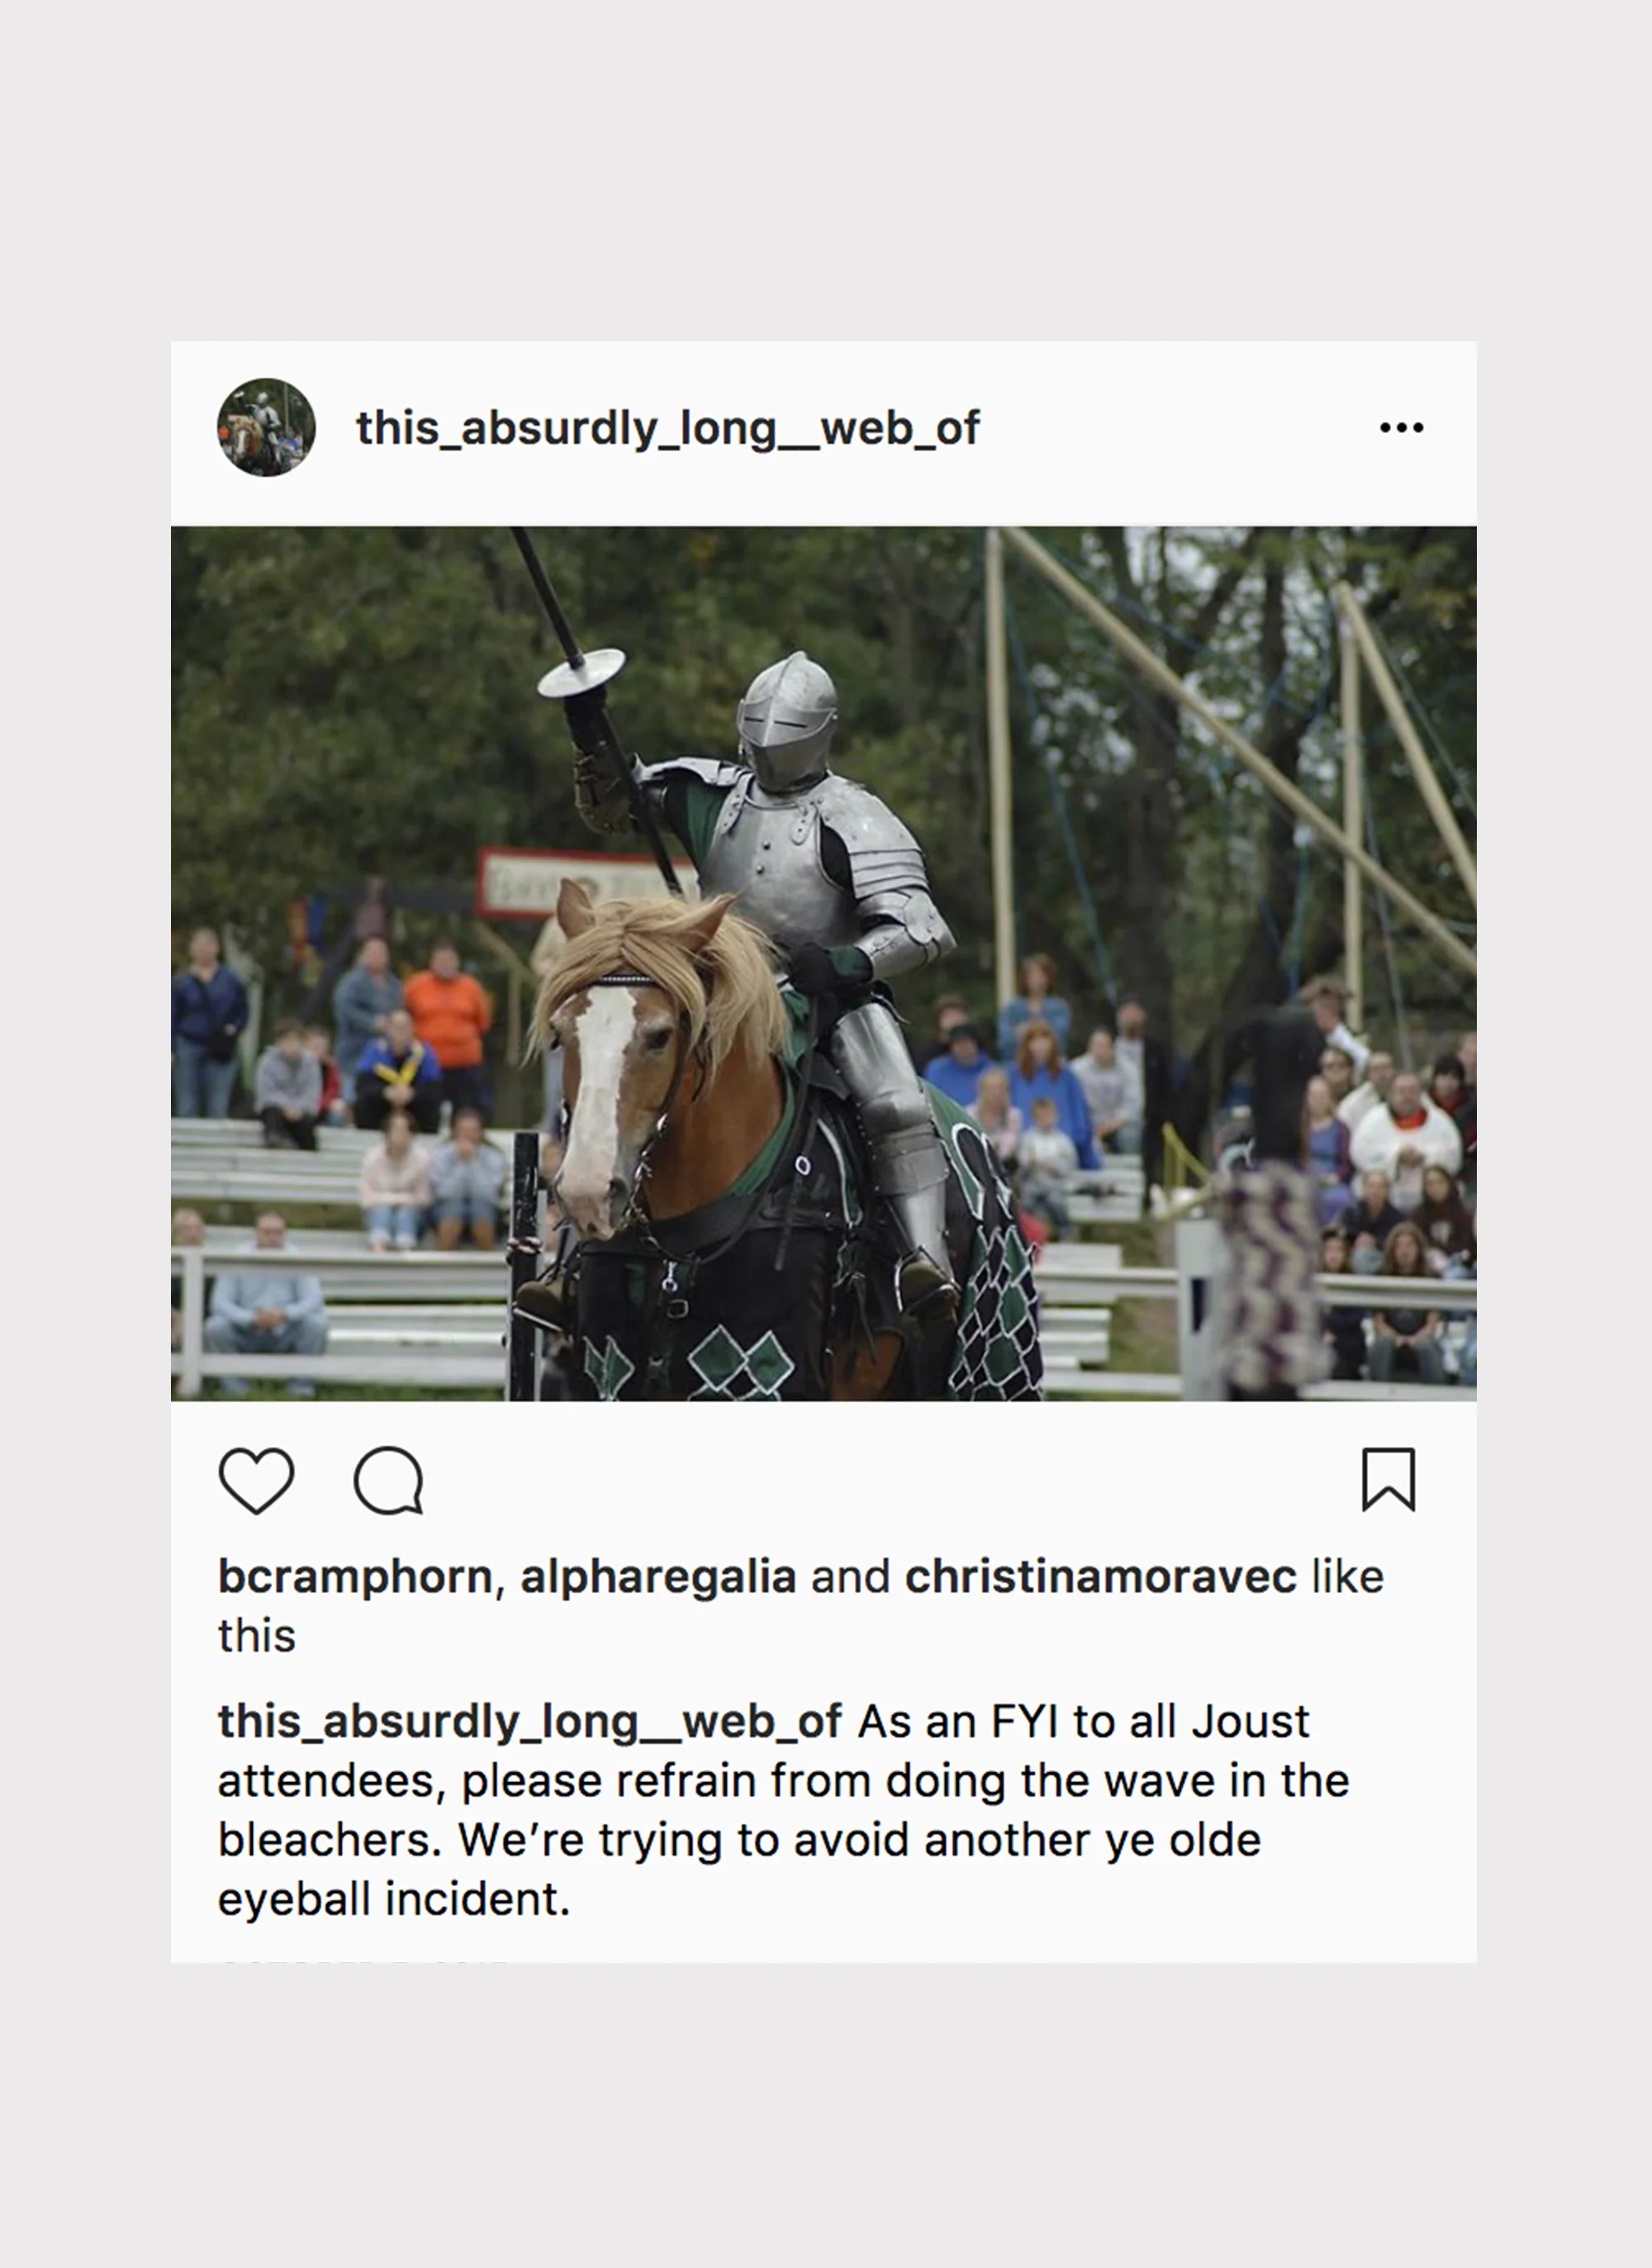Screen dimensions: 1652x2268
Task: Visit bcramphorn's profile from the likes
Action: click(x=355, y=1577)
